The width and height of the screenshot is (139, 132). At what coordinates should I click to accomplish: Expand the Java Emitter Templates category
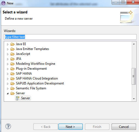coord(8,49)
